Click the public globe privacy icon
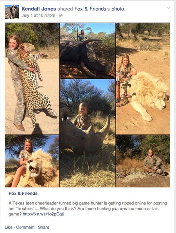Viewport: 176px width, 233px height. coord(61,16)
